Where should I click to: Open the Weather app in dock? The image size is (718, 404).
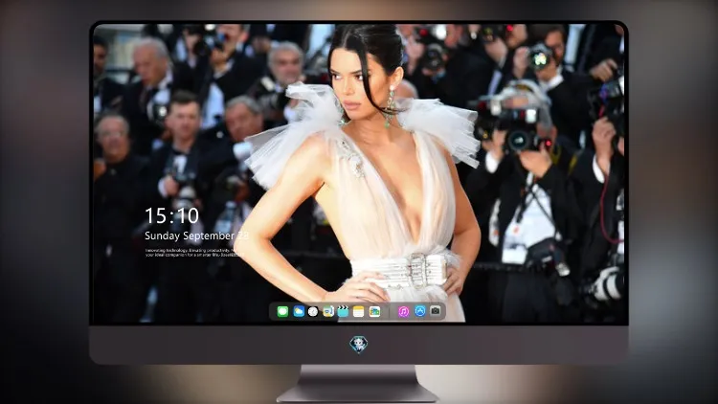coord(299,311)
